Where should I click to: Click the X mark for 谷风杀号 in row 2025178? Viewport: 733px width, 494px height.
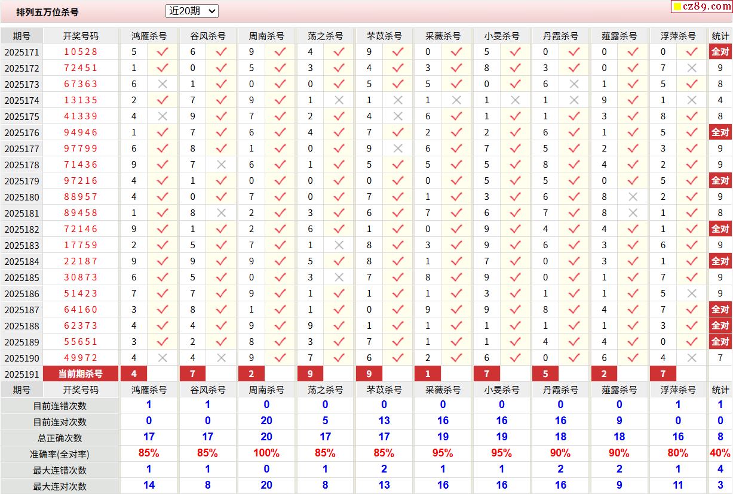(x=221, y=165)
